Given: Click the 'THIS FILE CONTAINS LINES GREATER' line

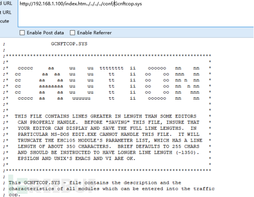Looking at the screenshot, I should [x=105, y=116].
